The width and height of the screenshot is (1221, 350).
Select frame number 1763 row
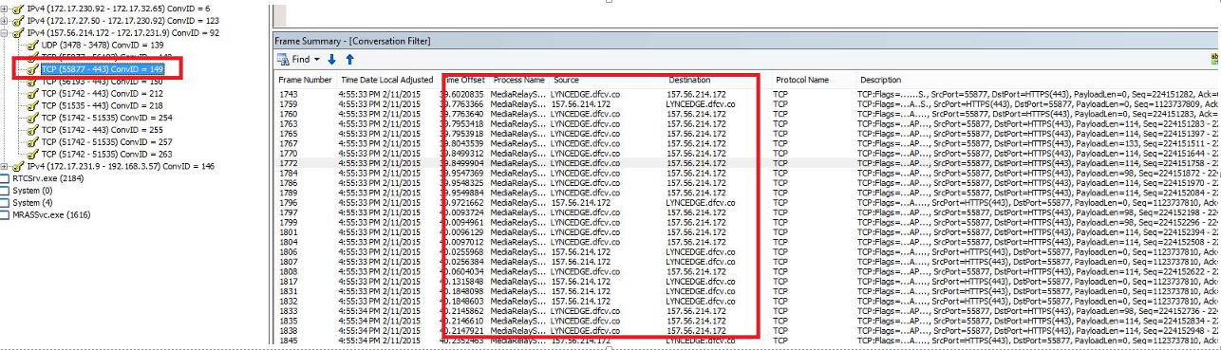pos(747,123)
